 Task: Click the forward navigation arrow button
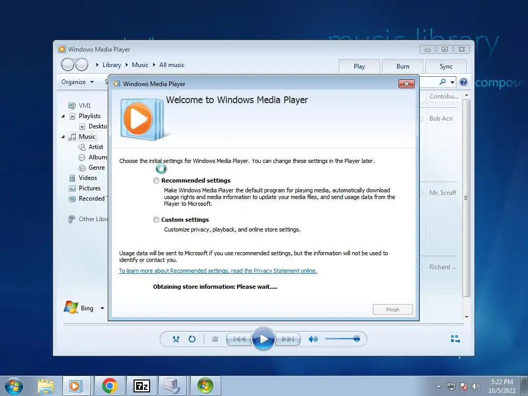click(x=81, y=64)
